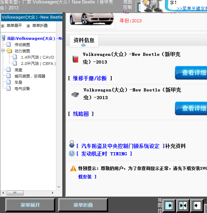Switch to the 资料信息 tab
The height and width of the screenshot is (213, 207).
84,41
